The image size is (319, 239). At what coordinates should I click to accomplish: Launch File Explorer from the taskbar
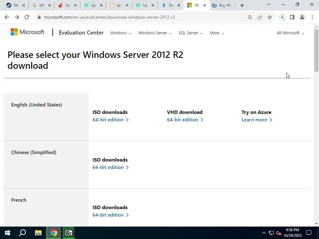point(38,233)
